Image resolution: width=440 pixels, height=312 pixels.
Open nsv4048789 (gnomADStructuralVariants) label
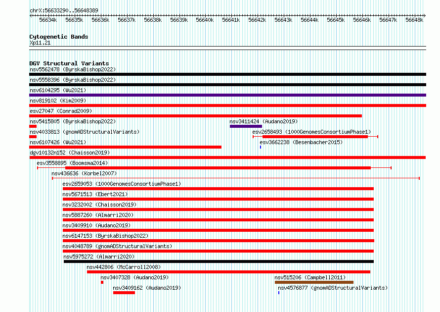(117, 246)
